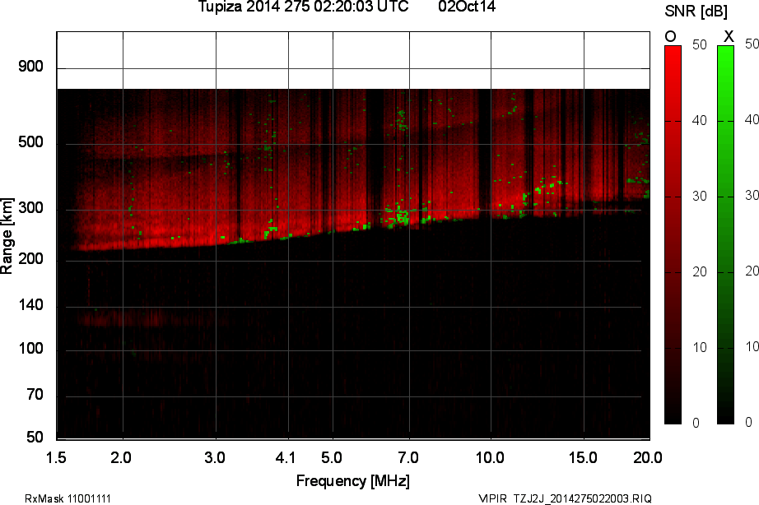Click the 'TZJ2J_2014275022003.RIQ' filename text
The height and width of the screenshot is (505, 759).
point(583,498)
